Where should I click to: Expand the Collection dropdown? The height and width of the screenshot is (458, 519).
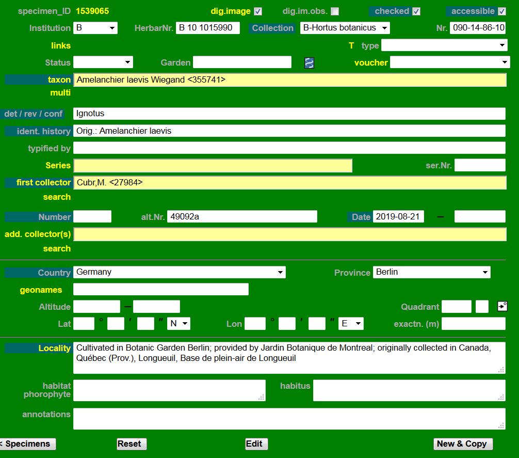click(345, 28)
